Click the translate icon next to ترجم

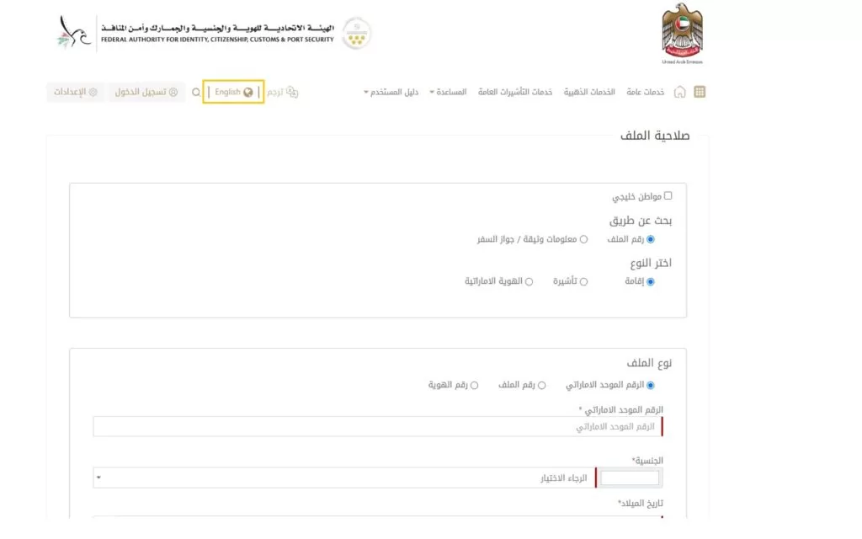(292, 92)
